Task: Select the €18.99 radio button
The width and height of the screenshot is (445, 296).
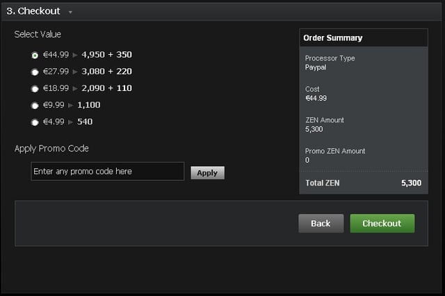Action: (x=35, y=88)
